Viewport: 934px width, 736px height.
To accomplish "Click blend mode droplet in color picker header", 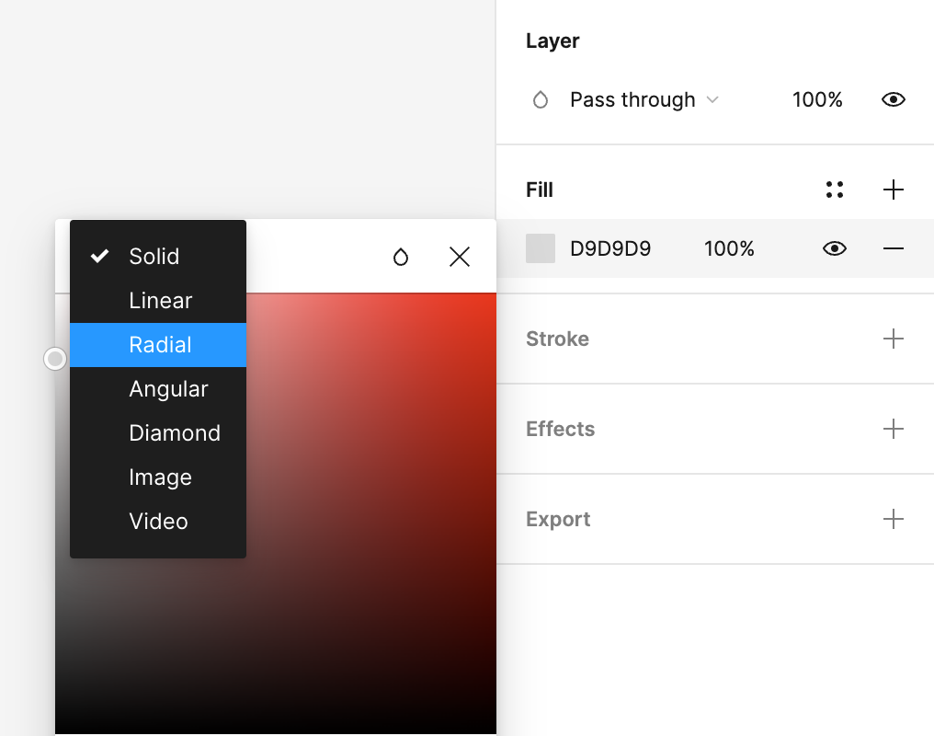I will click(401, 257).
